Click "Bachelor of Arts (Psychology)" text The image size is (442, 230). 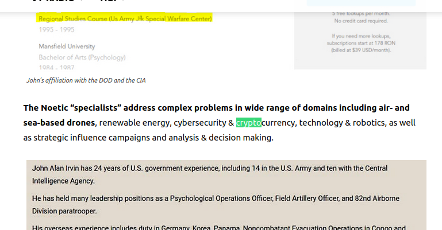point(82,57)
